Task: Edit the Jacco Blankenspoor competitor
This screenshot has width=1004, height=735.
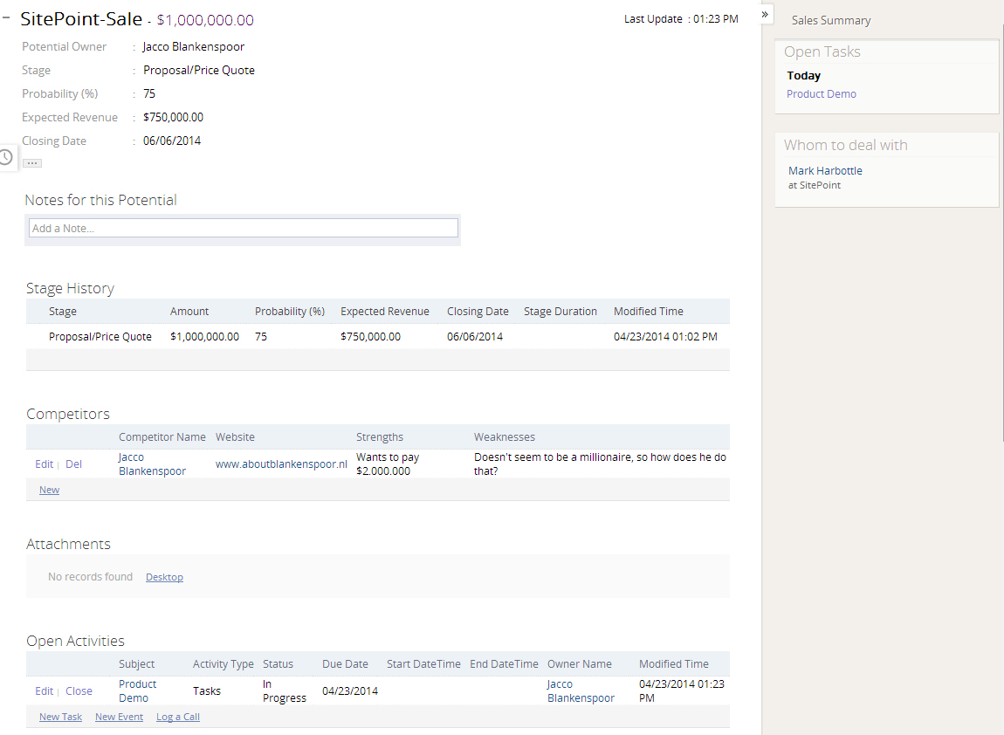Action: (x=45, y=464)
